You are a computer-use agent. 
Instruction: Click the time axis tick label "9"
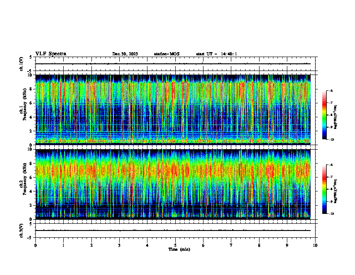[x=287, y=245]
